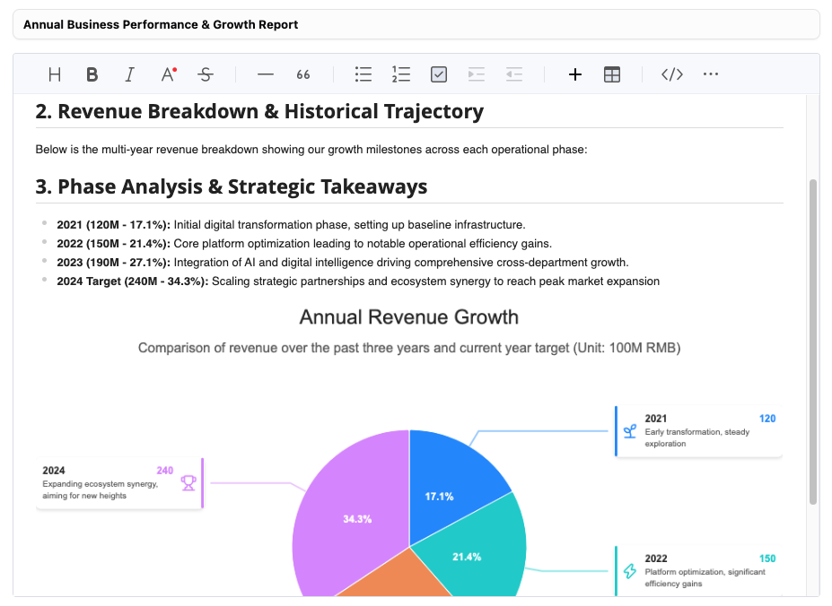832x606 pixels.
Task: Click the chart subtitle about 100M RMB
Action: coord(409,348)
